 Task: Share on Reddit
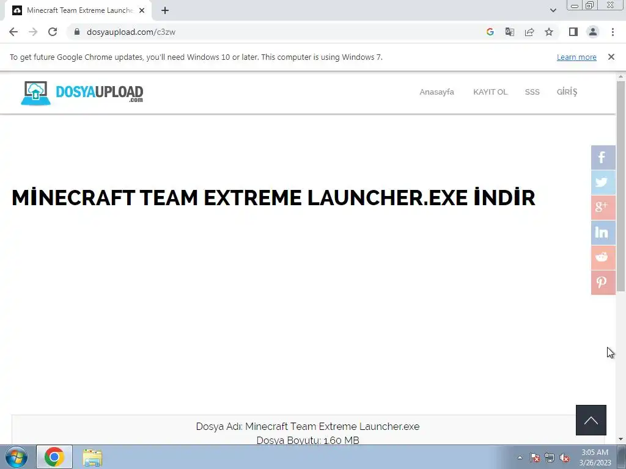(x=603, y=257)
